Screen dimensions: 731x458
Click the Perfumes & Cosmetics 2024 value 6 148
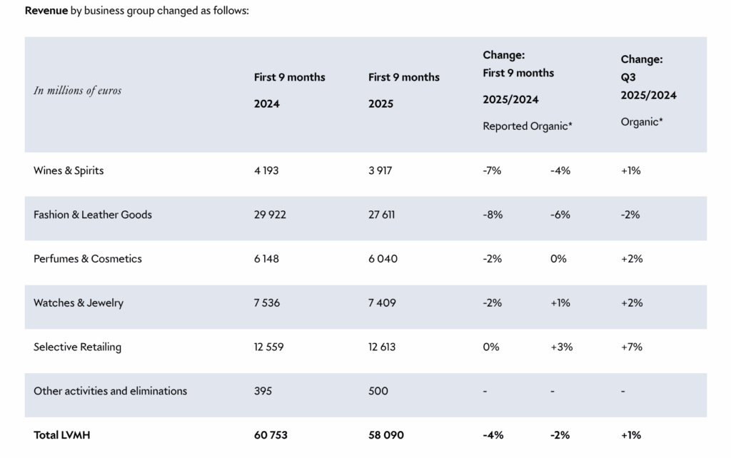pos(266,259)
